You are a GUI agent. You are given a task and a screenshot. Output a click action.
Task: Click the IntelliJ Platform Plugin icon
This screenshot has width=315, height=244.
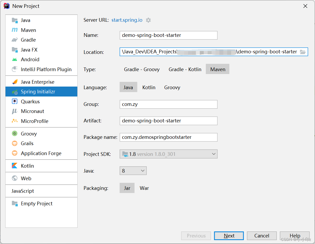coord(15,69)
